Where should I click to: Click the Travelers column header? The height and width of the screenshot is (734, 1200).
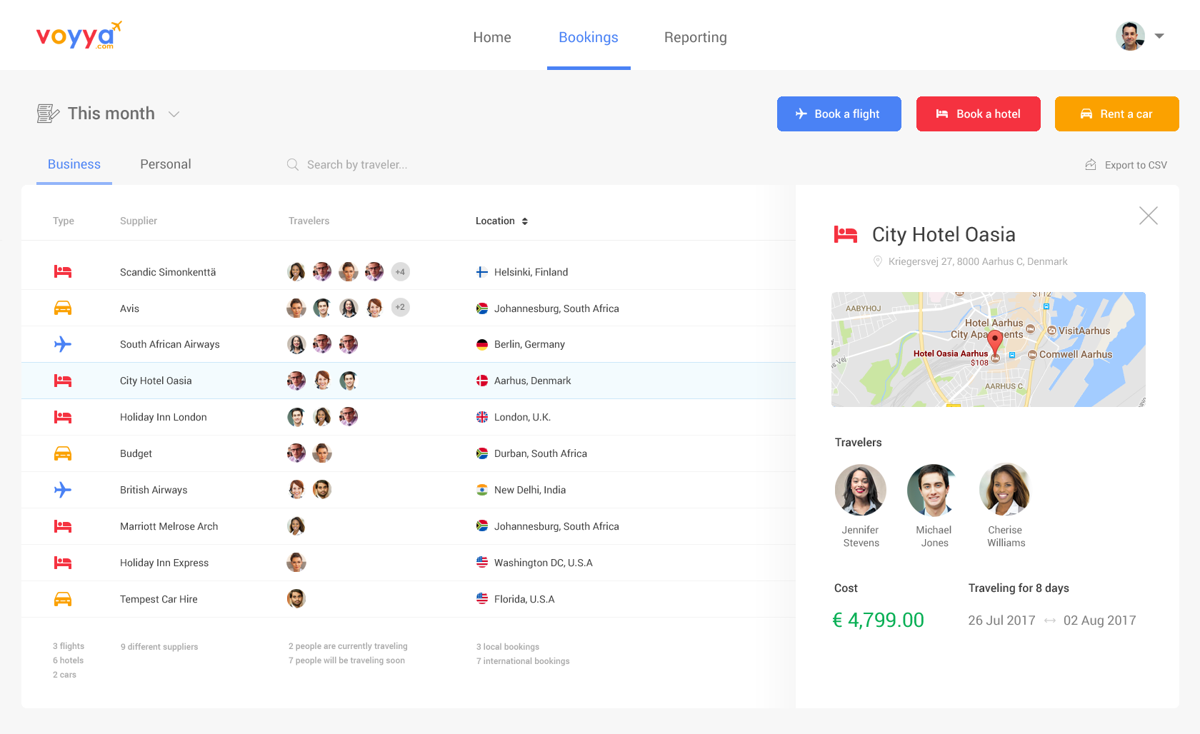[309, 221]
